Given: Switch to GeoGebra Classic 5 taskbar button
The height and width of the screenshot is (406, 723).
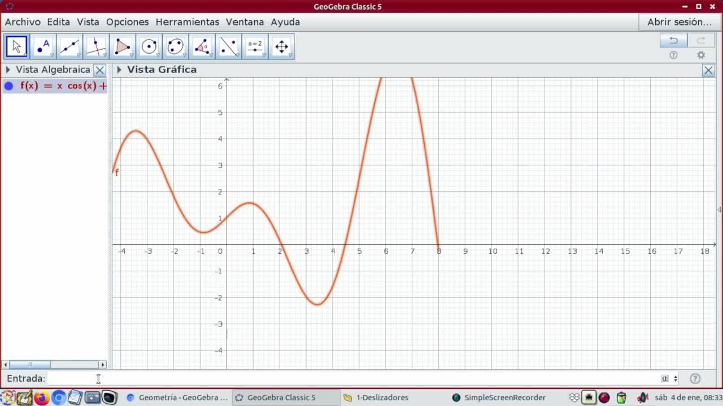Looking at the screenshot, I should pyautogui.click(x=286, y=398).
